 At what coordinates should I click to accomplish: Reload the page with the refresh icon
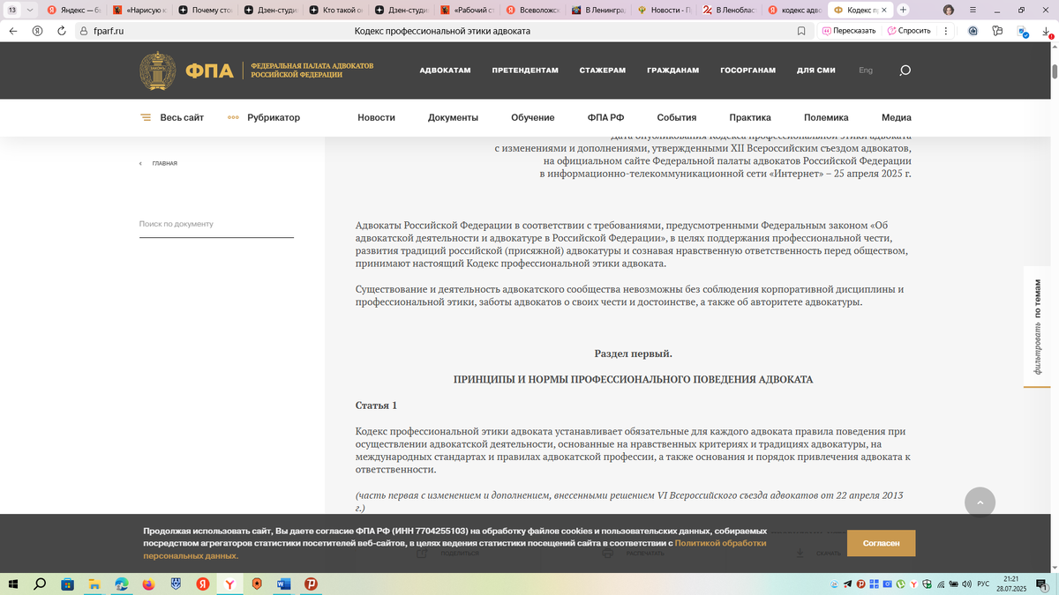[x=61, y=30]
